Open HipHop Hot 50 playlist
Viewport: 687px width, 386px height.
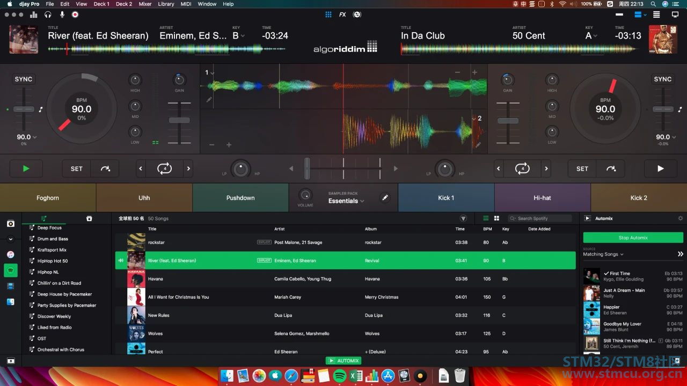[x=53, y=261]
